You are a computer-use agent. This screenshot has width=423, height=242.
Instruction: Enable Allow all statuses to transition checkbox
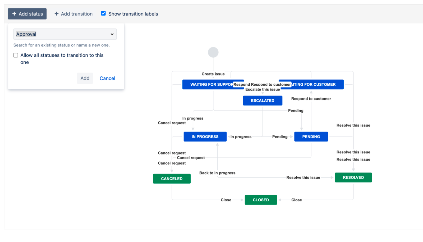(x=16, y=55)
